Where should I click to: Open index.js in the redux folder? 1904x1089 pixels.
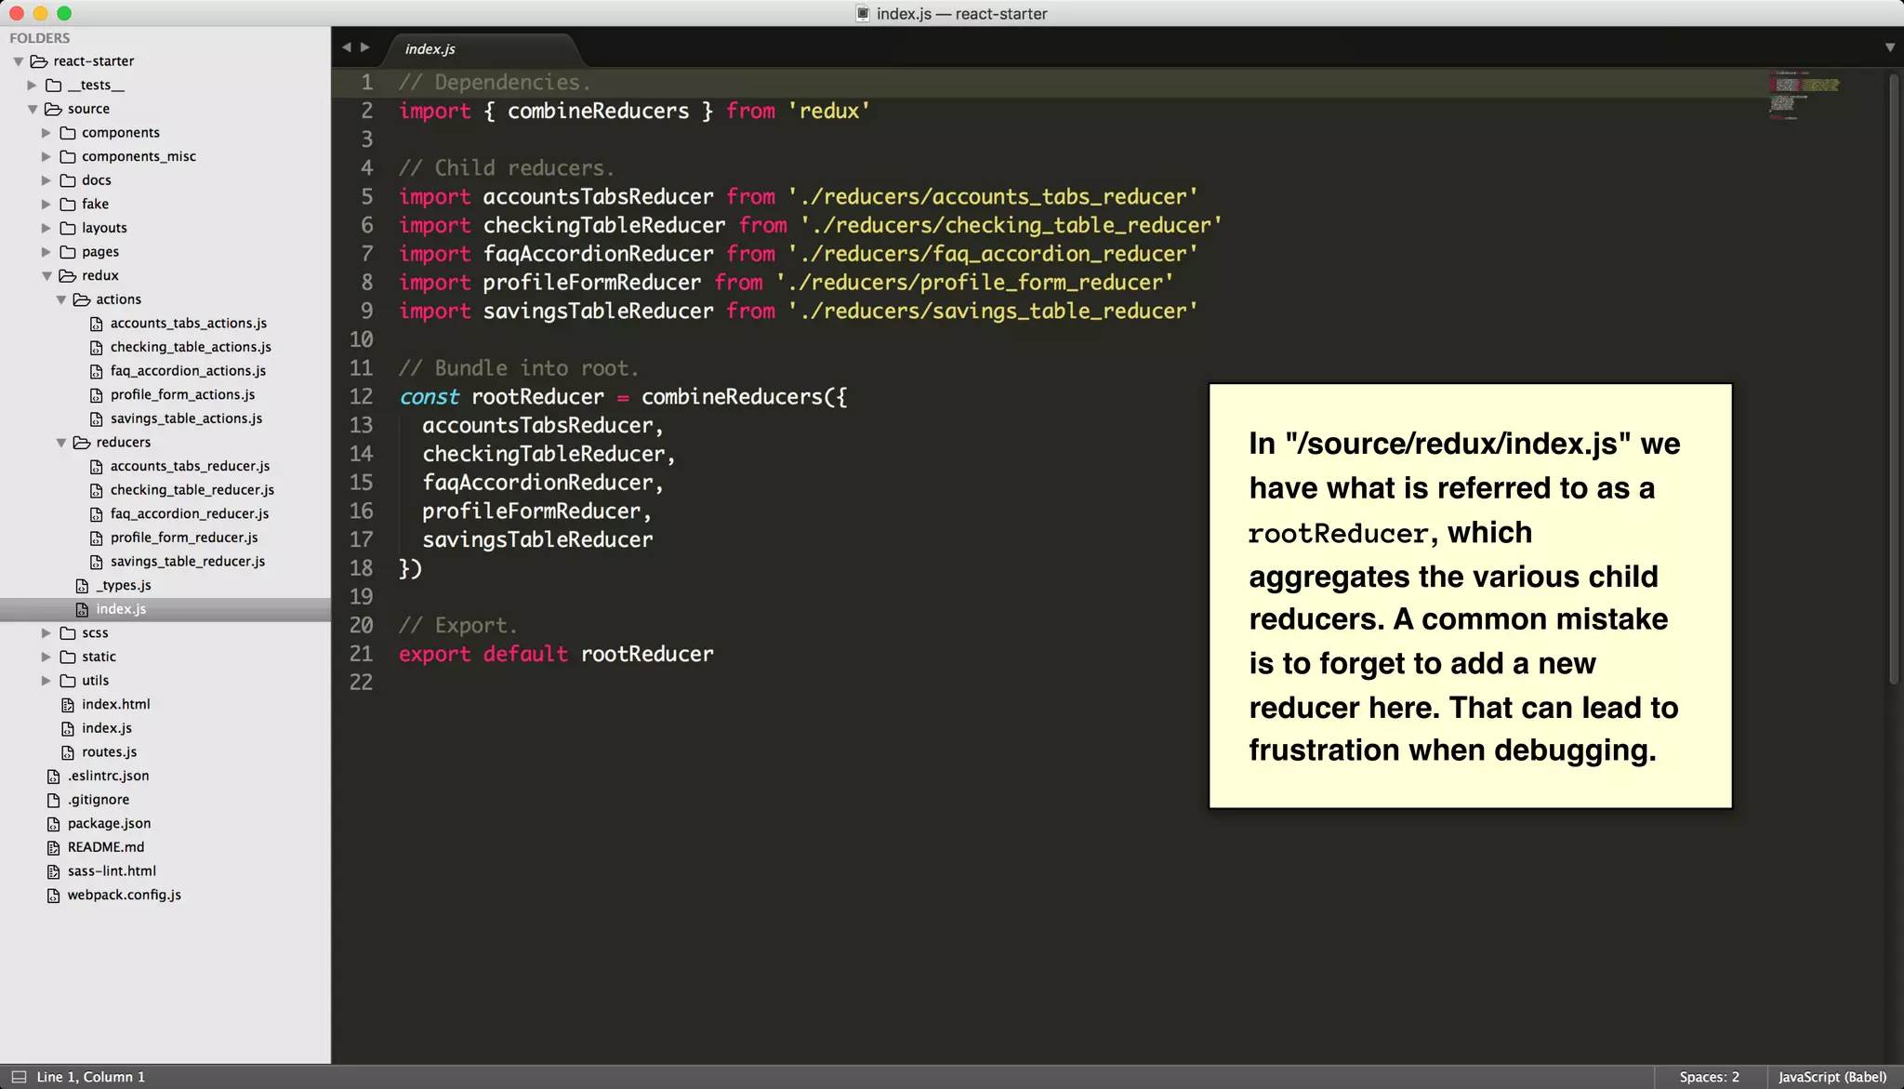pyautogui.click(x=121, y=609)
